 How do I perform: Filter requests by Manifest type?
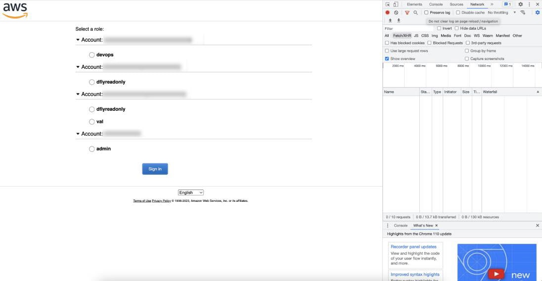502,36
